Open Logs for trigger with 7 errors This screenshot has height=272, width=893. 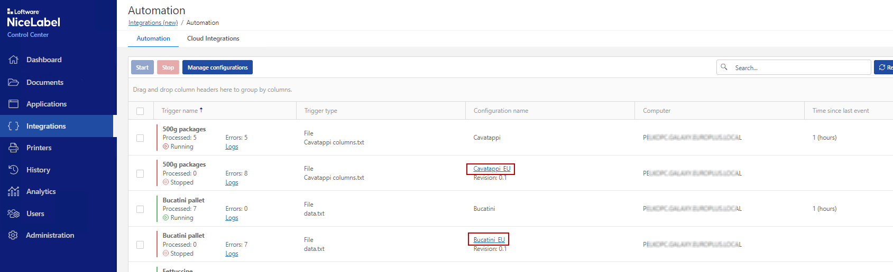[232, 254]
